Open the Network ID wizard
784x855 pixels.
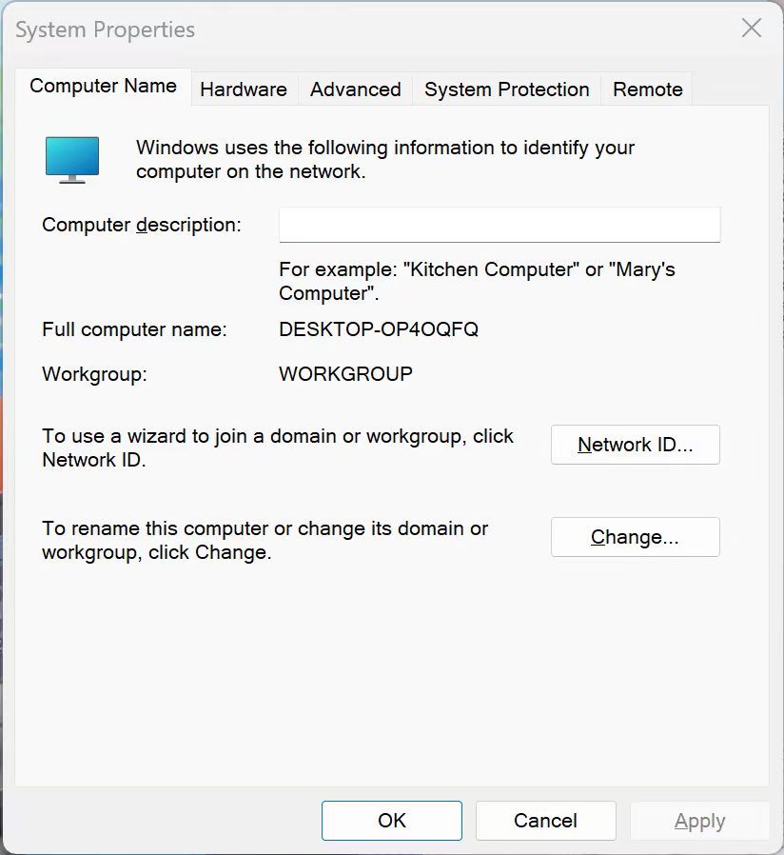pos(635,445)
